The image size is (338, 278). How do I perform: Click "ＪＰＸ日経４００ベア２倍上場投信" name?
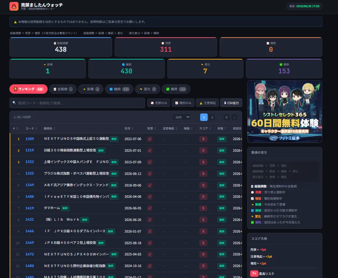(70, 243)
